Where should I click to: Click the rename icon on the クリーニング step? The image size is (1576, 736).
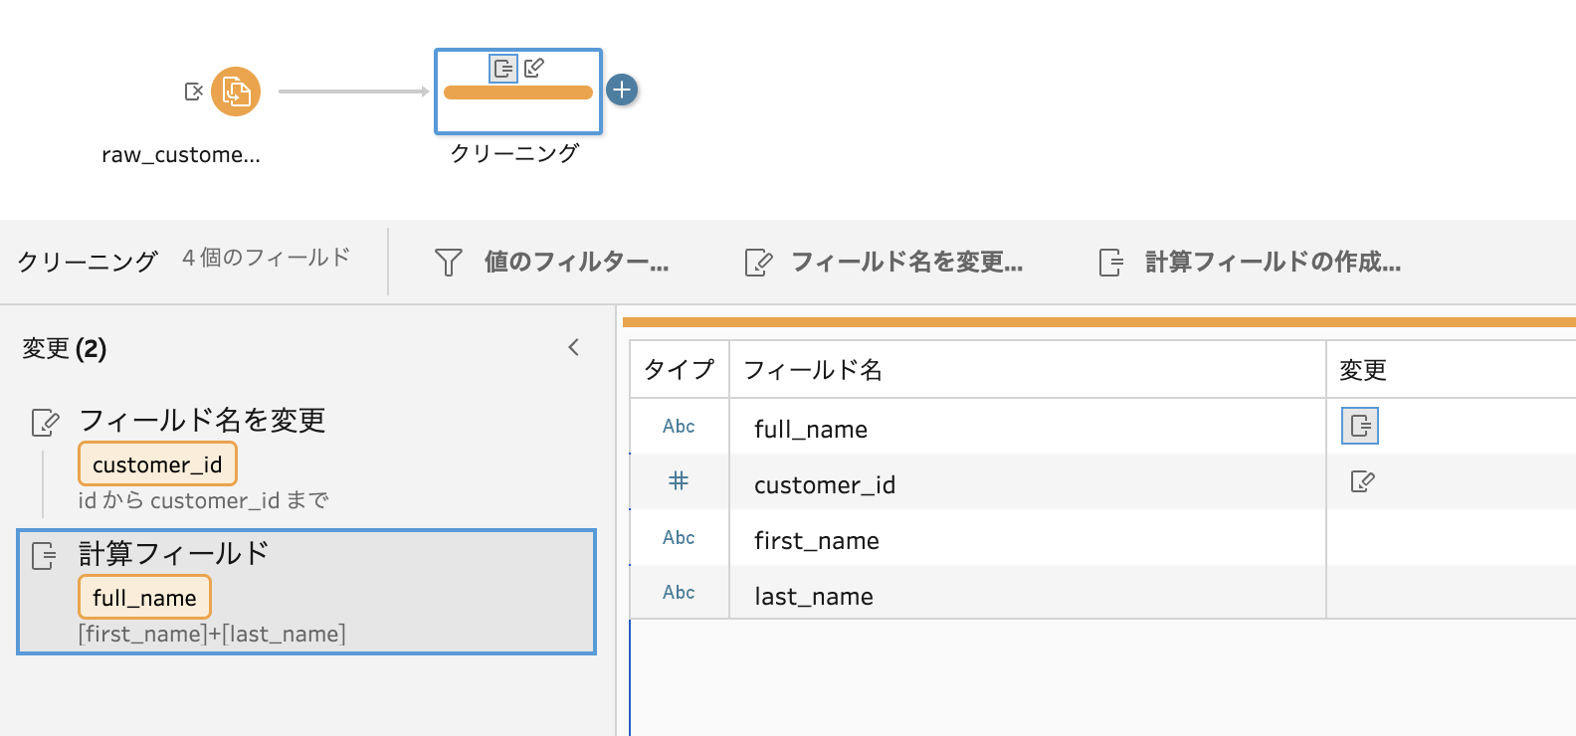pyautogui.click(x=534, y=68)
